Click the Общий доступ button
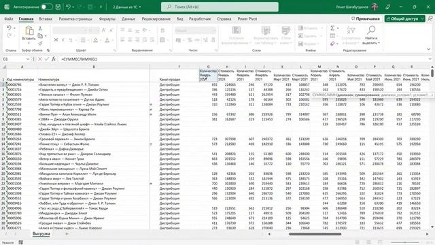The width and height of the screenshot is (435, 245). (405, 18)
